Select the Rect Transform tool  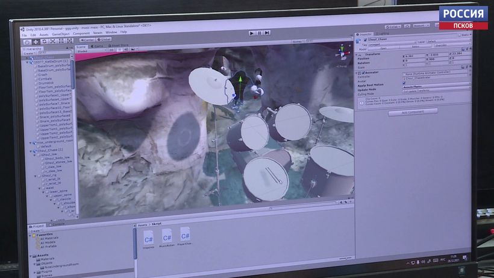61,41
